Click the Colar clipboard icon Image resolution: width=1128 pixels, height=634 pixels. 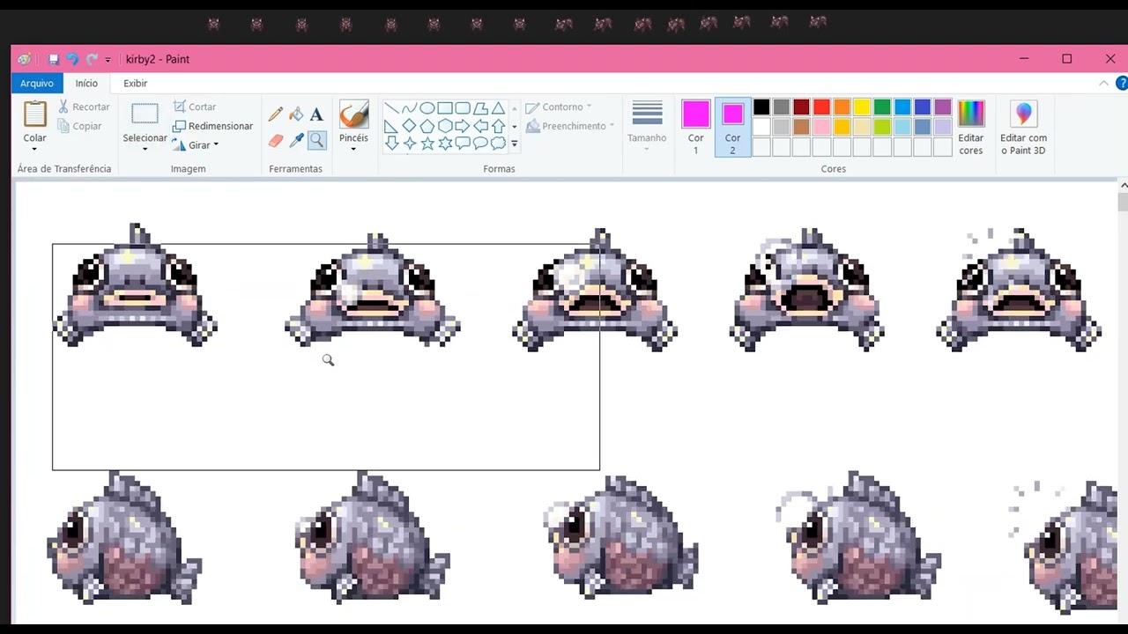[x=35, y=114]
